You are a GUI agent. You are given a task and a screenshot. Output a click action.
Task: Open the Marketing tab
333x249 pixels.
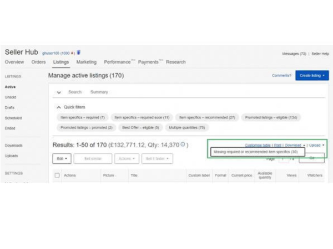point(87,62)
